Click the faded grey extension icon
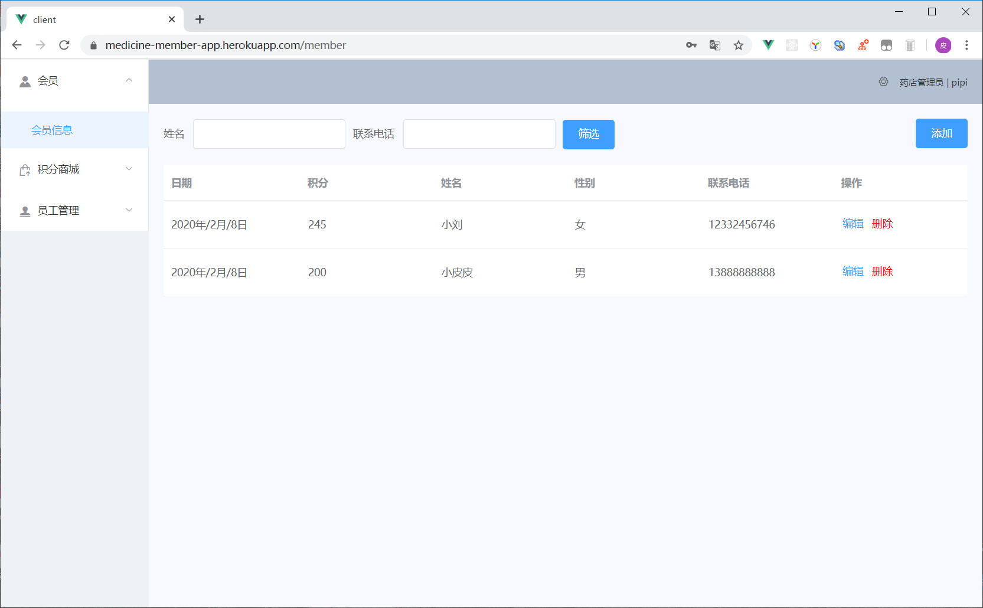 [x=792, y=45]
